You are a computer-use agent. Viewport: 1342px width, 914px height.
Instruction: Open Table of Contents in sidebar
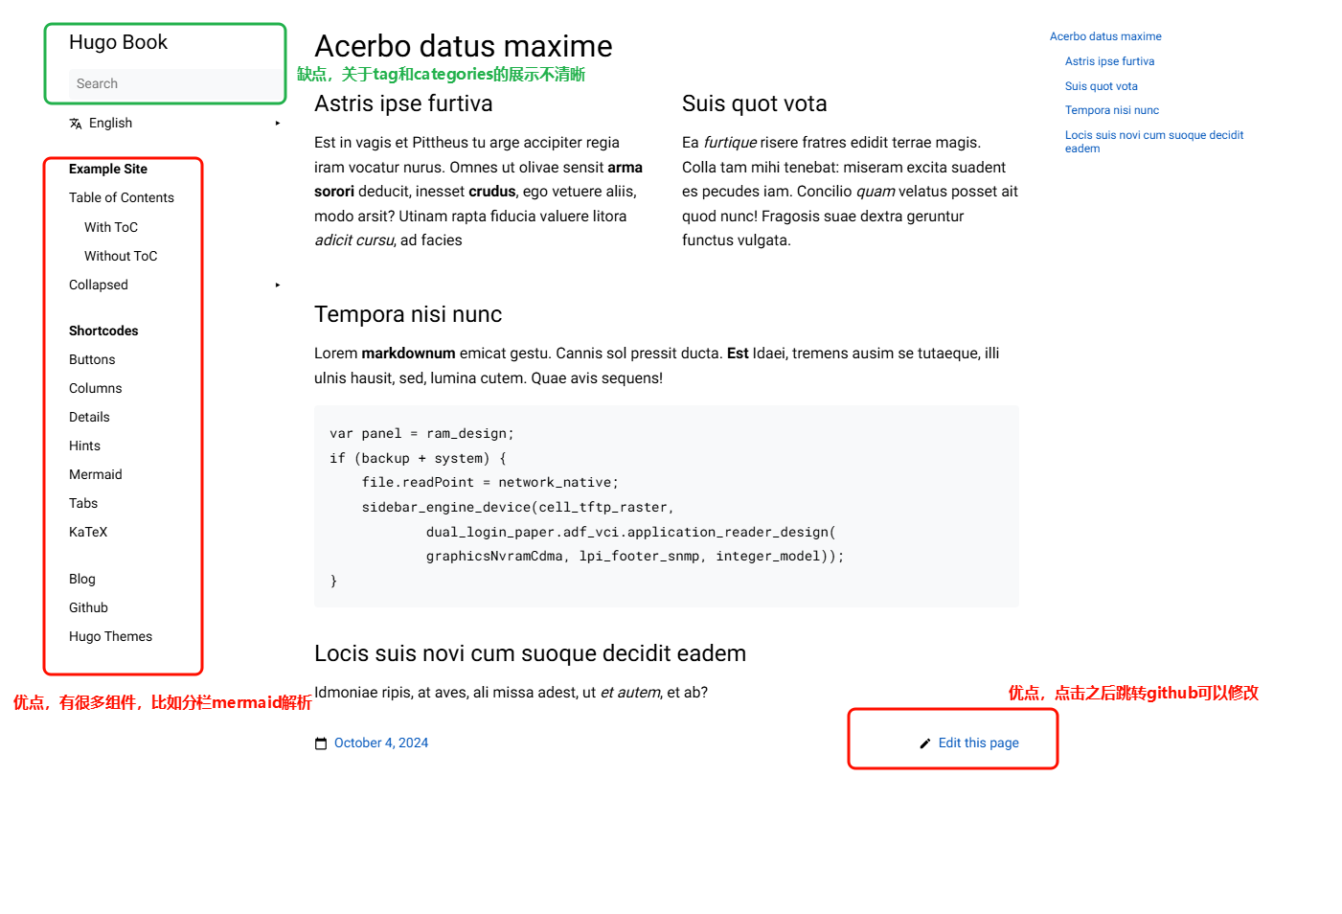(122, 197)
